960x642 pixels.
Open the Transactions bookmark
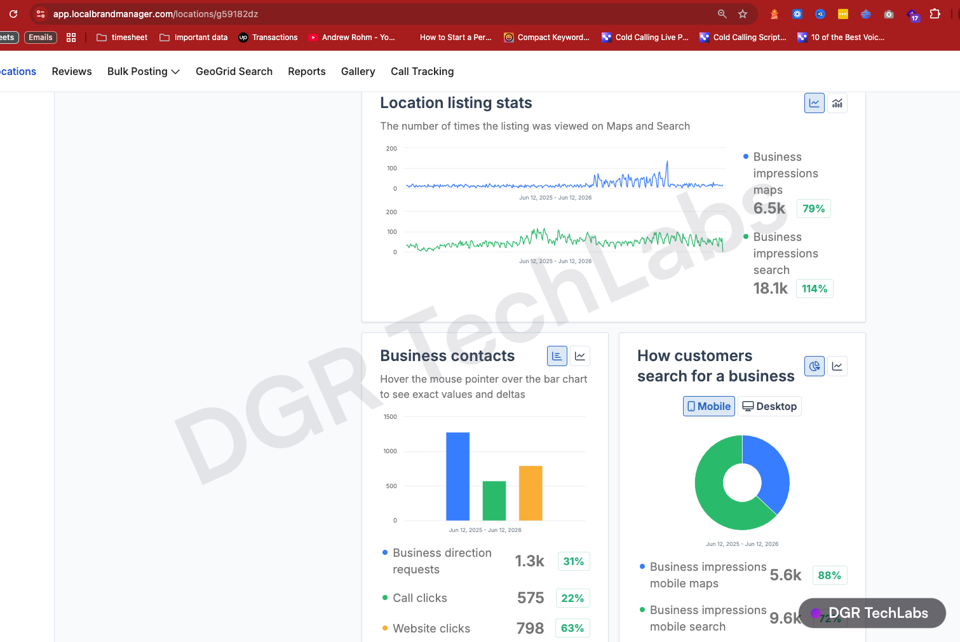[x=268, y=38]
